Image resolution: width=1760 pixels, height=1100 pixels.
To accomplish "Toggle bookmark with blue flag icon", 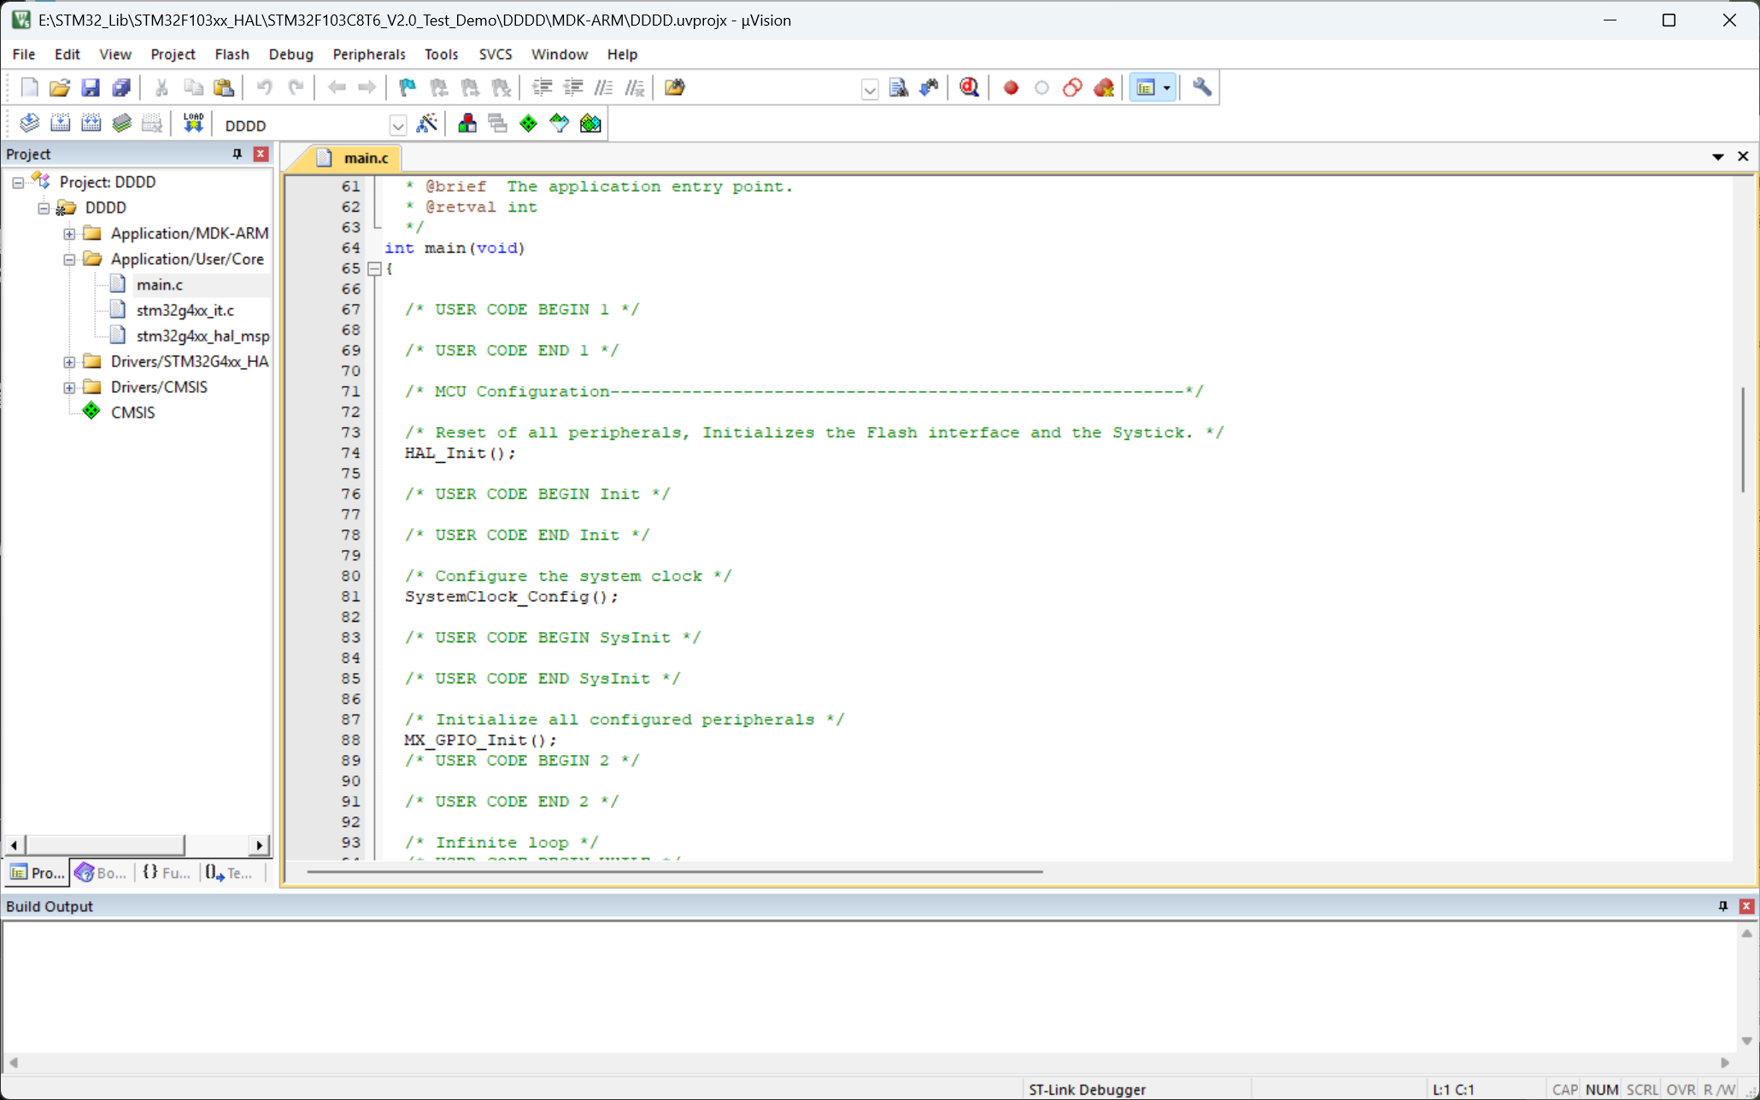I will click(407, 87).
